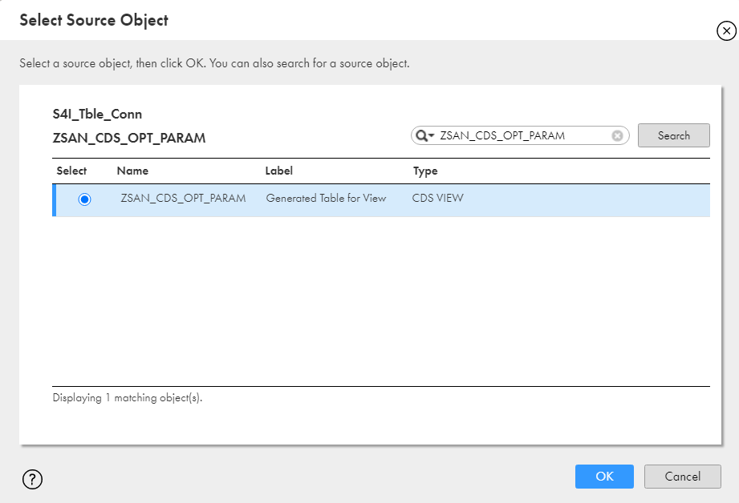Click the Cancel button
This screenshot has width=739, height=503.
tap(683, 477)
